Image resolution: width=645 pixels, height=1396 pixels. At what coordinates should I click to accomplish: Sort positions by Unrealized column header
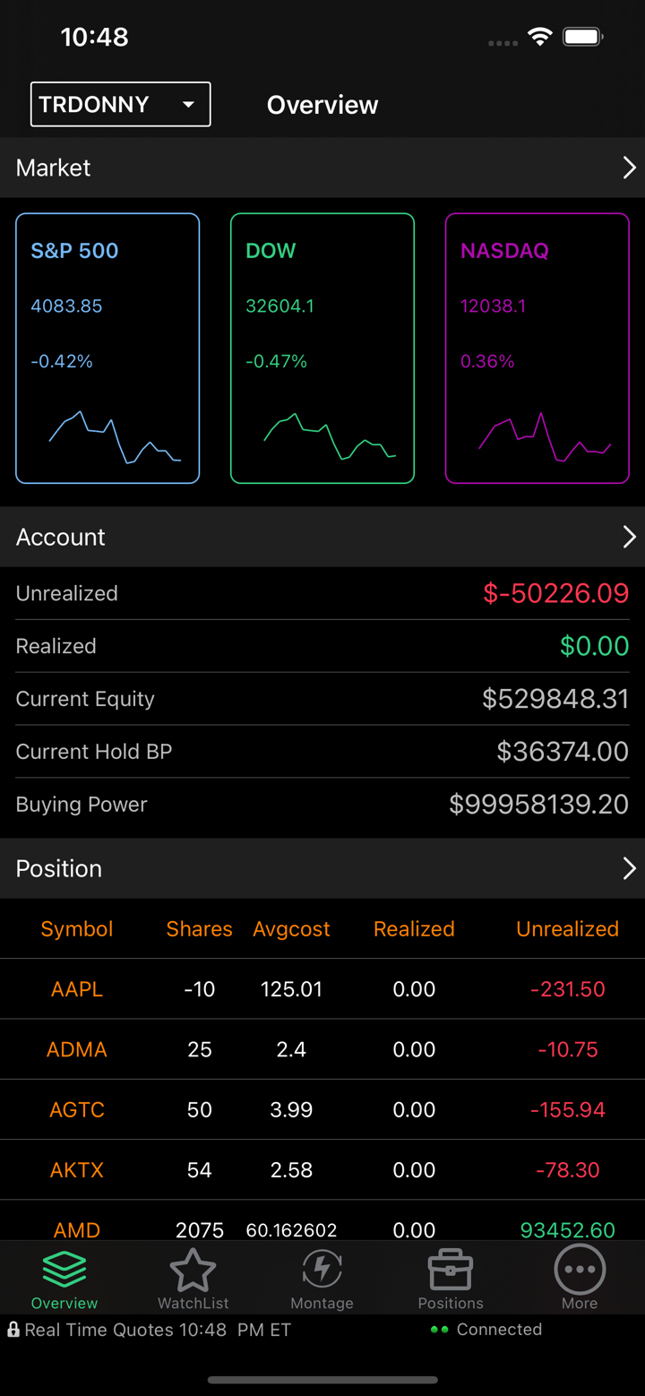point(567,929)
